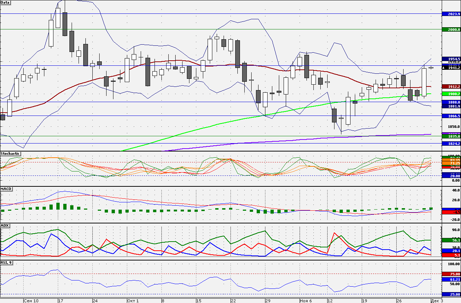Click the RSI 50.00 axis tick
Screen dimensions: 461x303
455,284
